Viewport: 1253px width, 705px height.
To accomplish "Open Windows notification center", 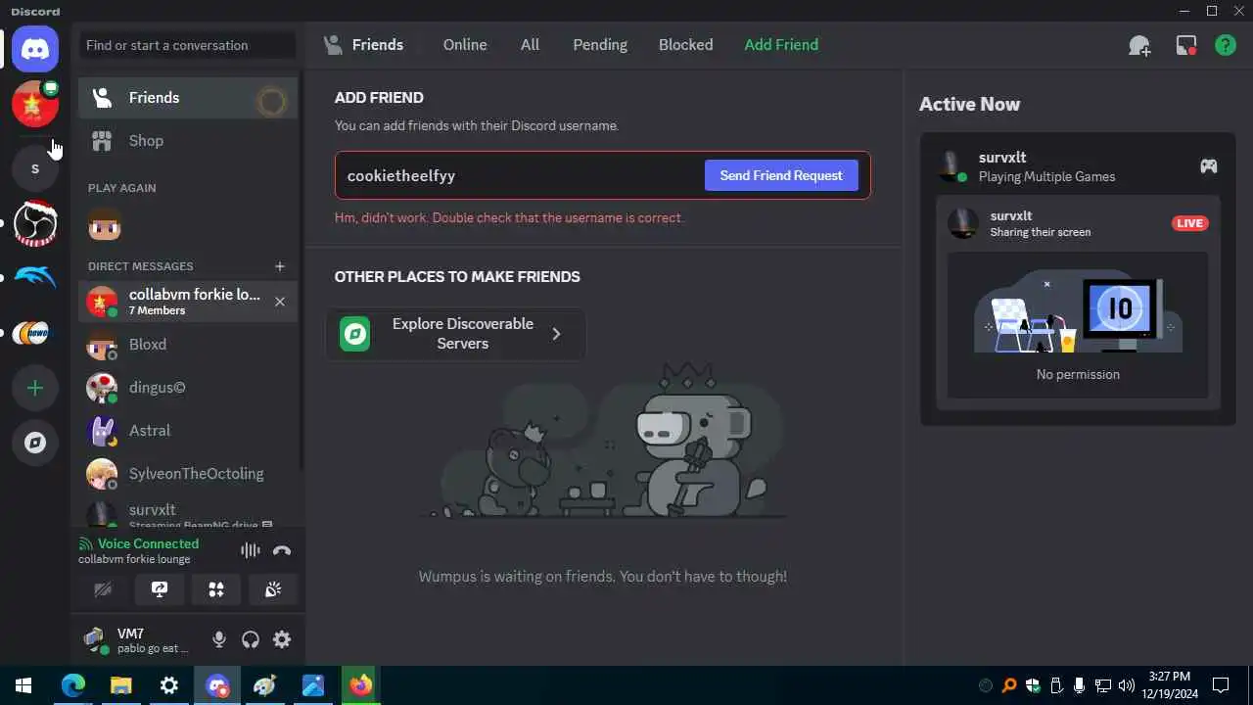I will 1221,685.
